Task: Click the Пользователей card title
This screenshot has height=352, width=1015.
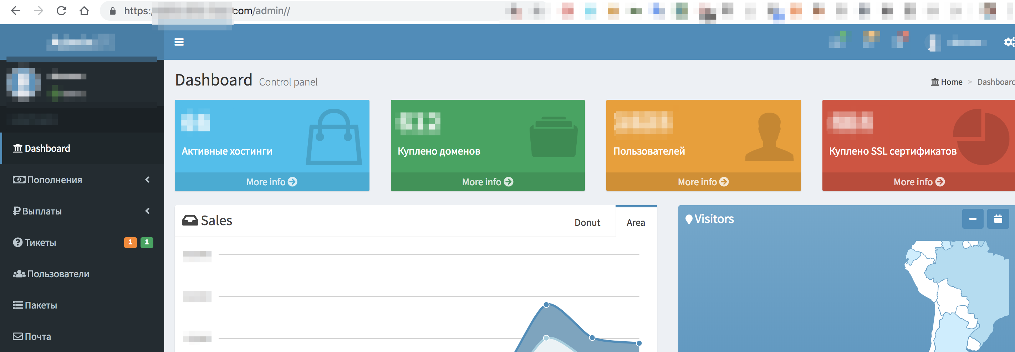Action: click(x=649, y=151)
